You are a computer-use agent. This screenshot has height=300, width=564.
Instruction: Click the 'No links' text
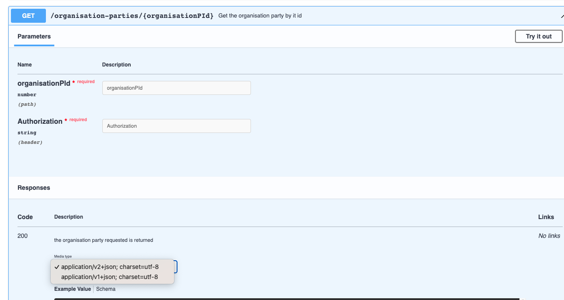[549, 236]
